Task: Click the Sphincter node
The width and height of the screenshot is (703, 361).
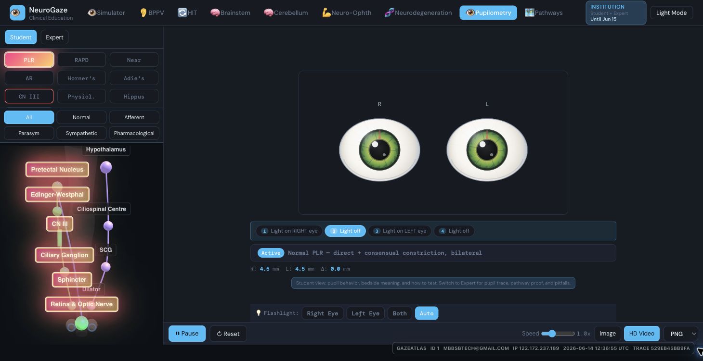Action: [x=72, y=279]
